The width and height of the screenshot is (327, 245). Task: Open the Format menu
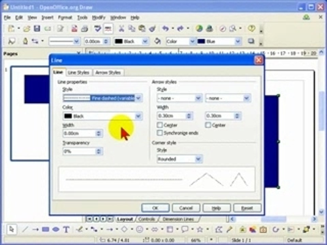pyautogui.click(x=65, y=18)
